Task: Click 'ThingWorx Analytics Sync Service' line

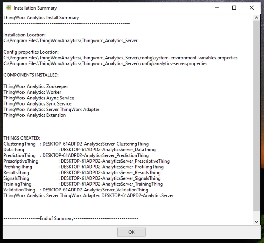Action: point(38,103)
